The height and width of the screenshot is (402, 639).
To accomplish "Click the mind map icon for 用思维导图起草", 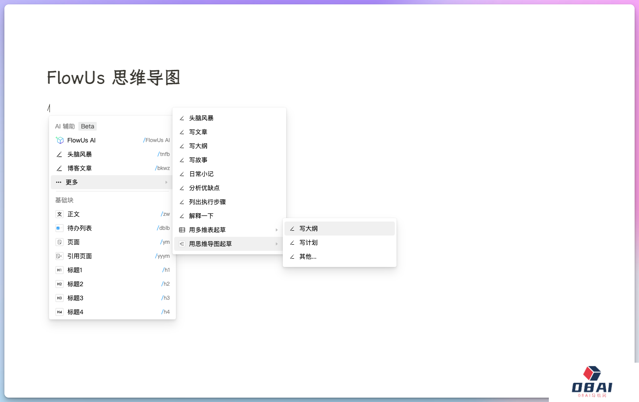I will [x=182, y=244].
